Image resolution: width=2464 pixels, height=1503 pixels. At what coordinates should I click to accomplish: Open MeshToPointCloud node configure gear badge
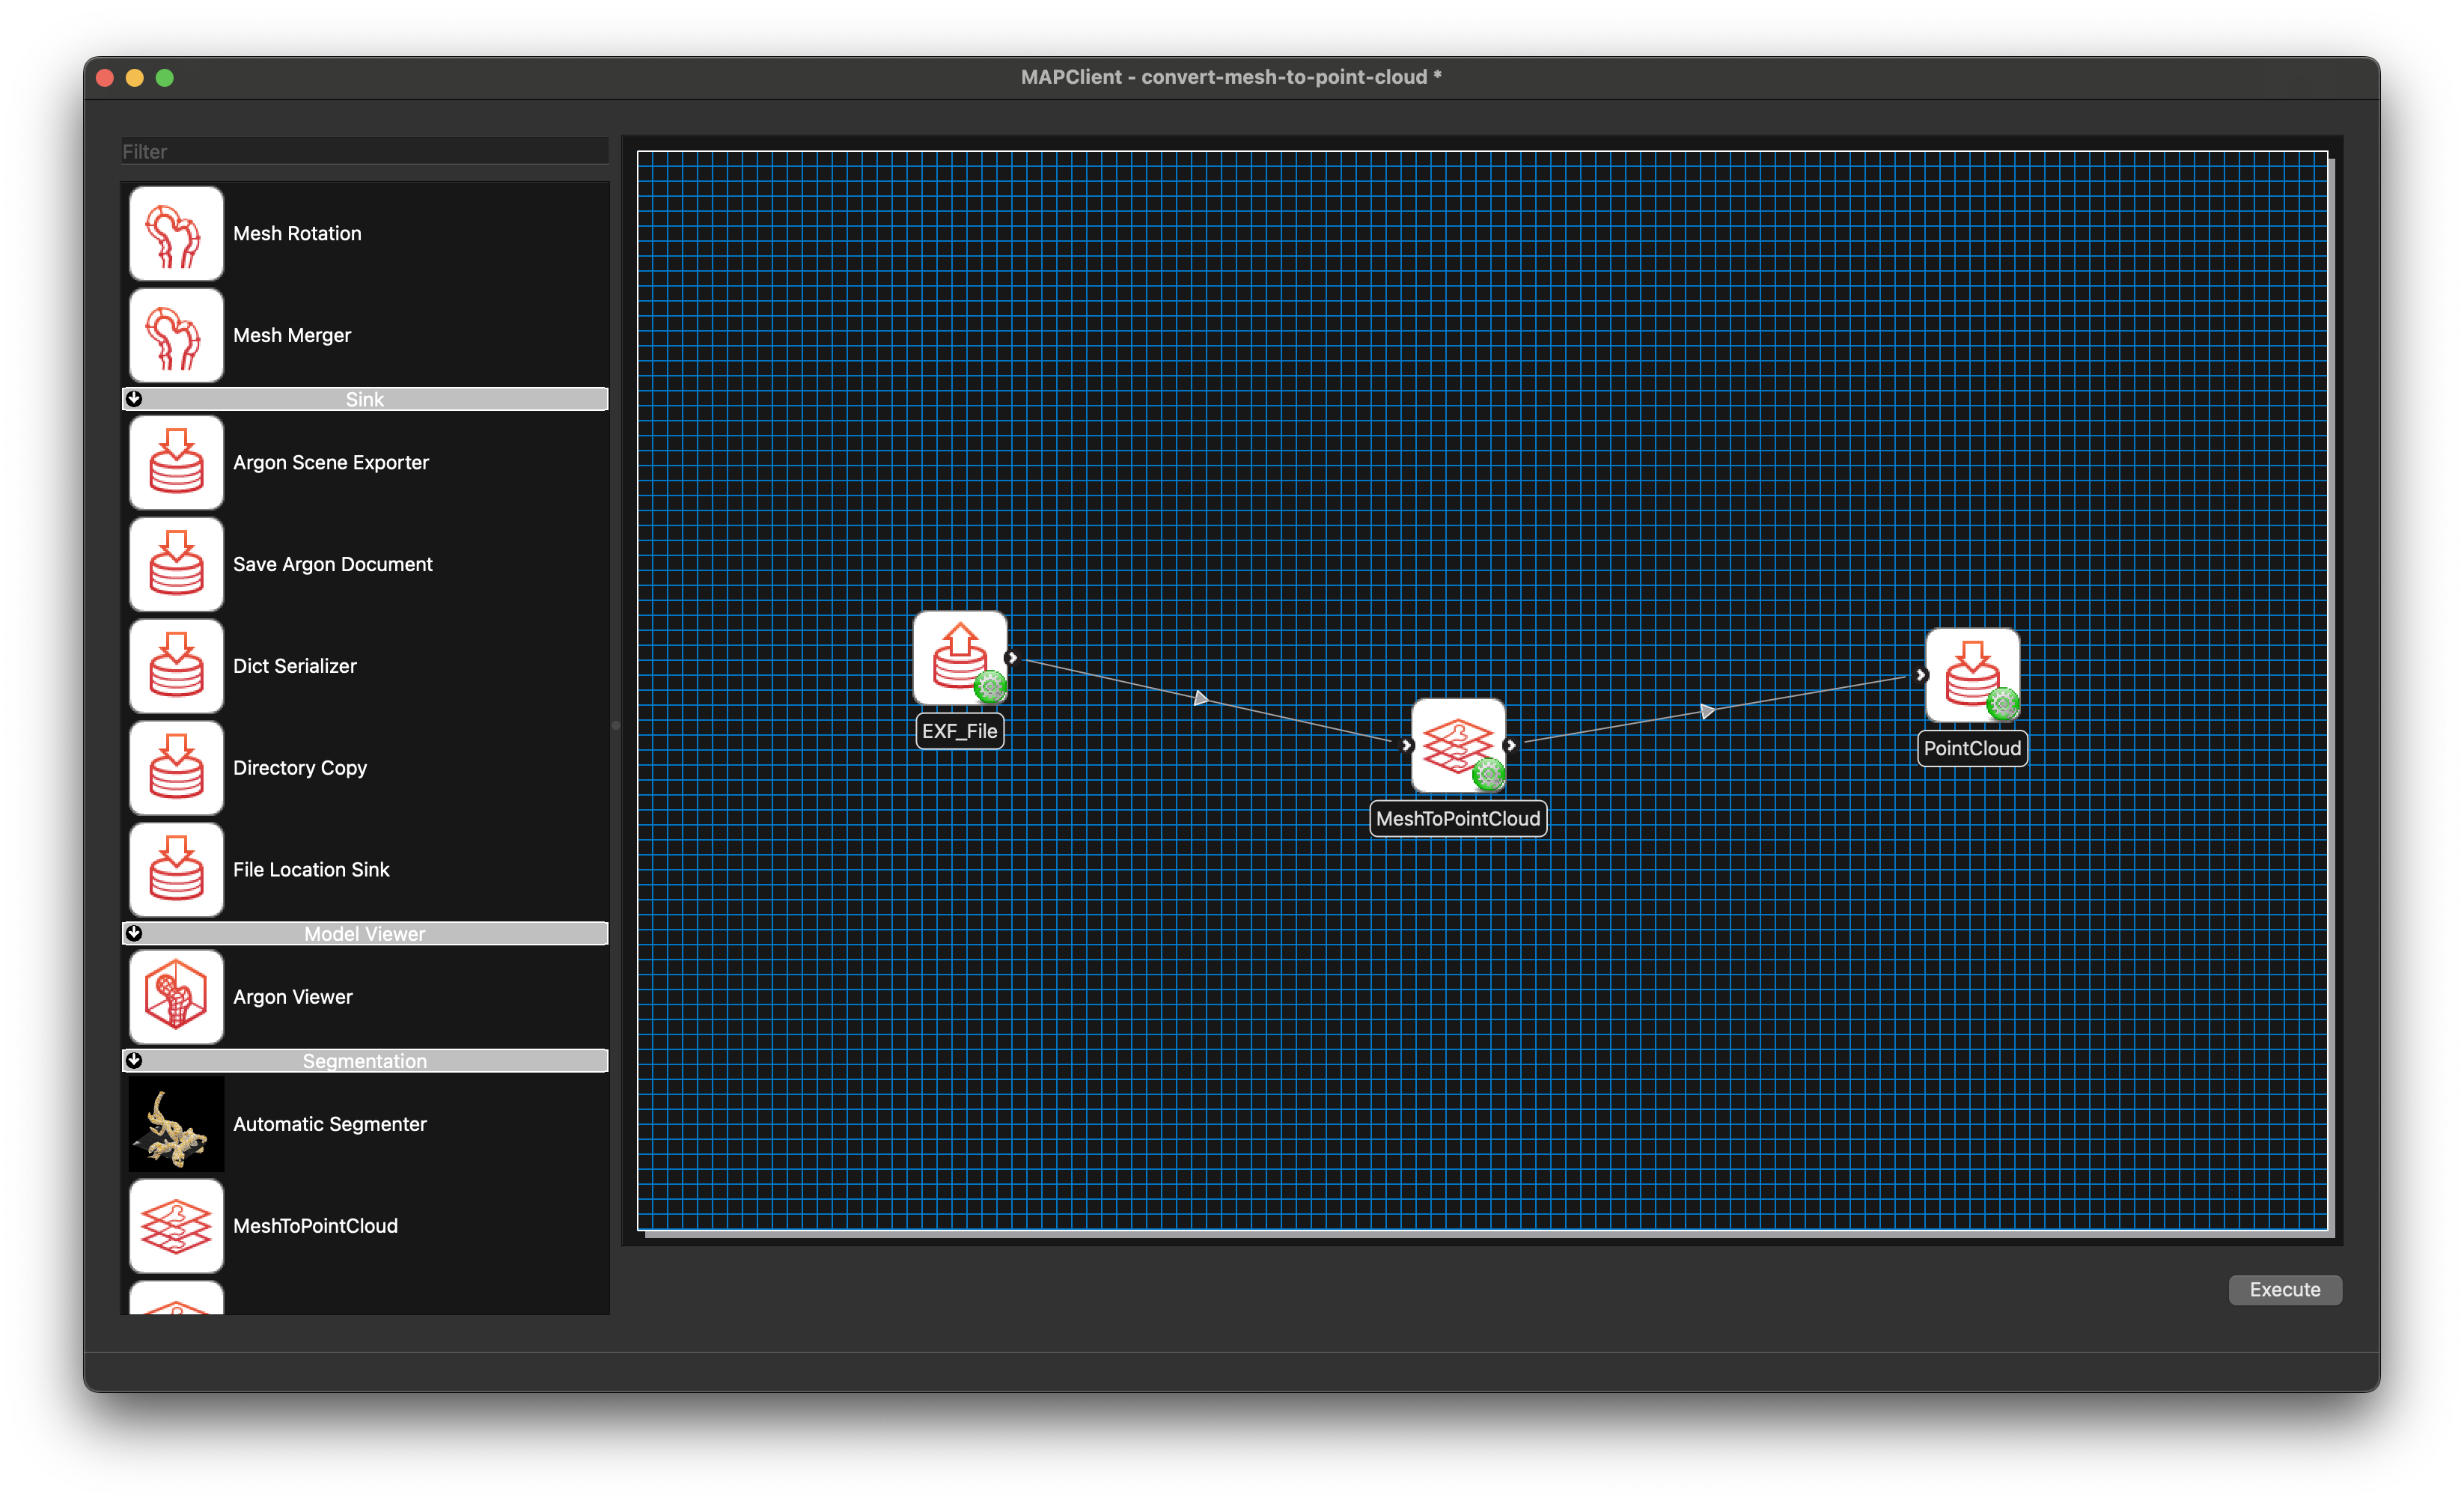1488,774
